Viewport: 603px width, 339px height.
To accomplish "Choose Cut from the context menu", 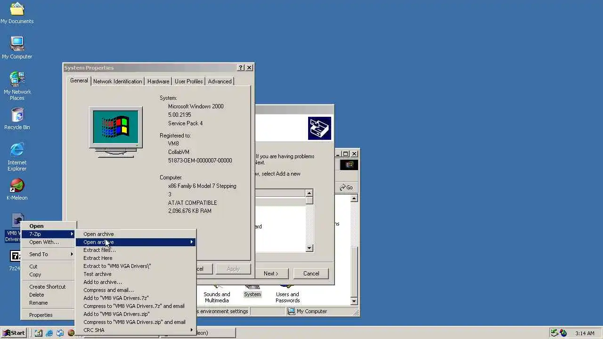I will click(49, 266).
